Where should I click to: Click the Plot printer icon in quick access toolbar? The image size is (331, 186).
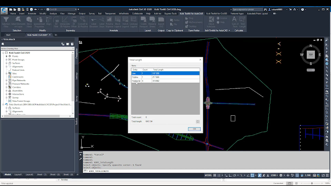(32, 9)
